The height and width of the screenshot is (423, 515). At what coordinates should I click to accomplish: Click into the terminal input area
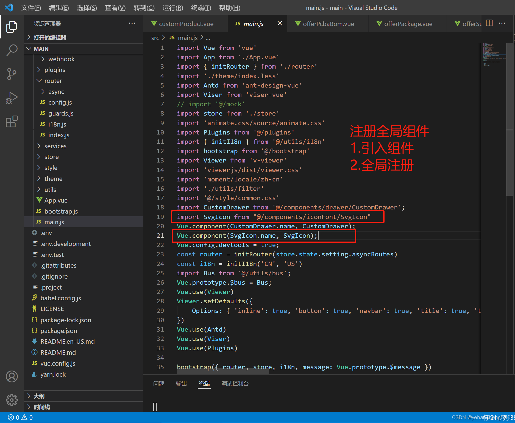(x=329, y=407)
